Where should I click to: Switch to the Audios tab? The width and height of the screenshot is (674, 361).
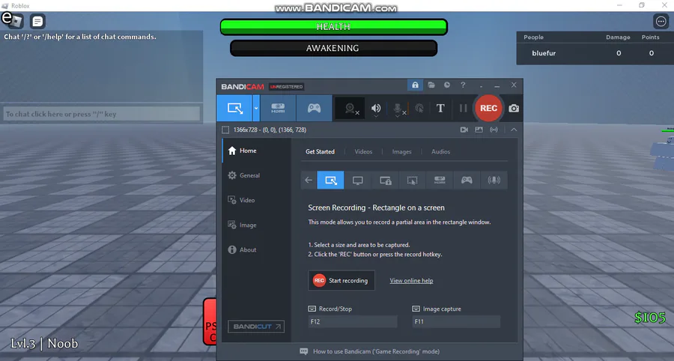click(x=440, y=152)
